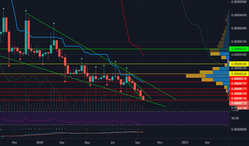Image resolution: width=249 pixels, height=146 pixels.
Task: Click the 0.00000300 price scale value
Action: tap(239, 55)
